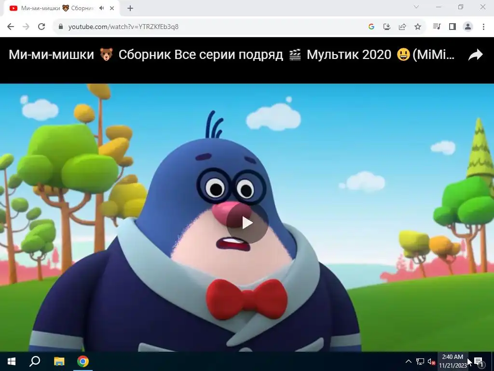Install the app via the address bar icon
The width and height of the screenshot is (494, 371).
click(x=387, y=27)
